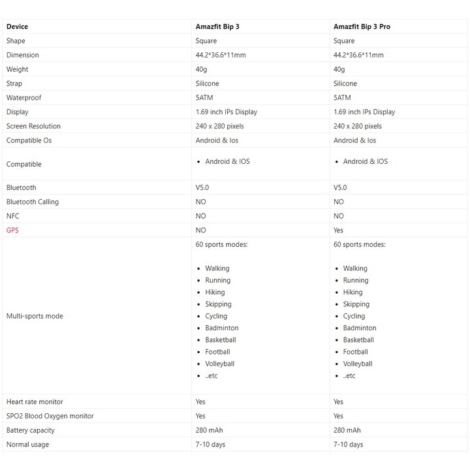
Task: Click Volleyball under the Amazfit Bip 3 Pro column
Action: point(358,364)
